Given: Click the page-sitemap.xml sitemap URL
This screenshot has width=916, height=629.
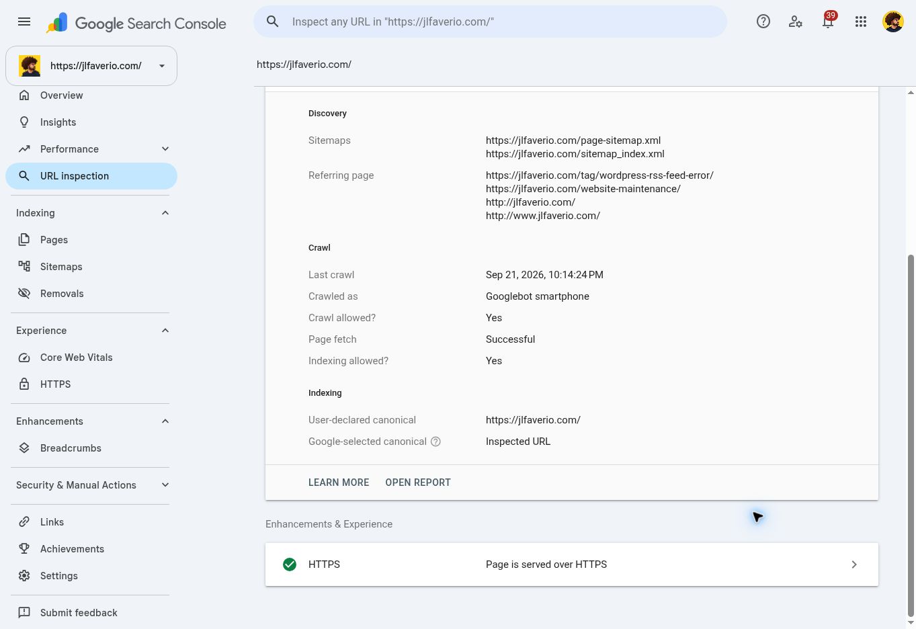Looking at the screenshot, I should click(x=573, y=140).
